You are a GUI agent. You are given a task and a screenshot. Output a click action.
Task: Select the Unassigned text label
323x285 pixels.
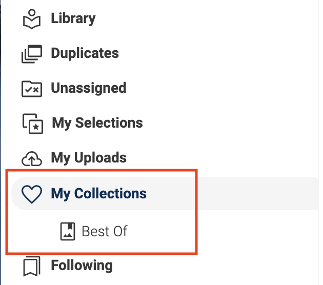tap(88, 88)
